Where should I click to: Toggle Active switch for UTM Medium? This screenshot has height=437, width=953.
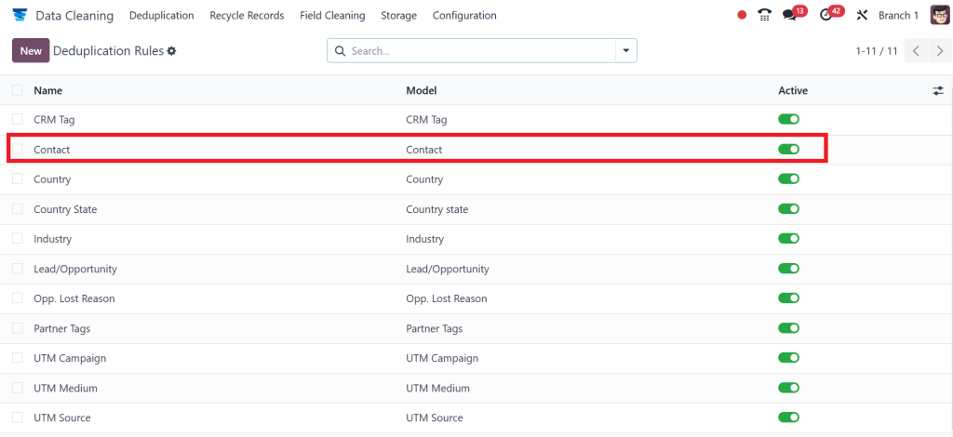(789, 388)
